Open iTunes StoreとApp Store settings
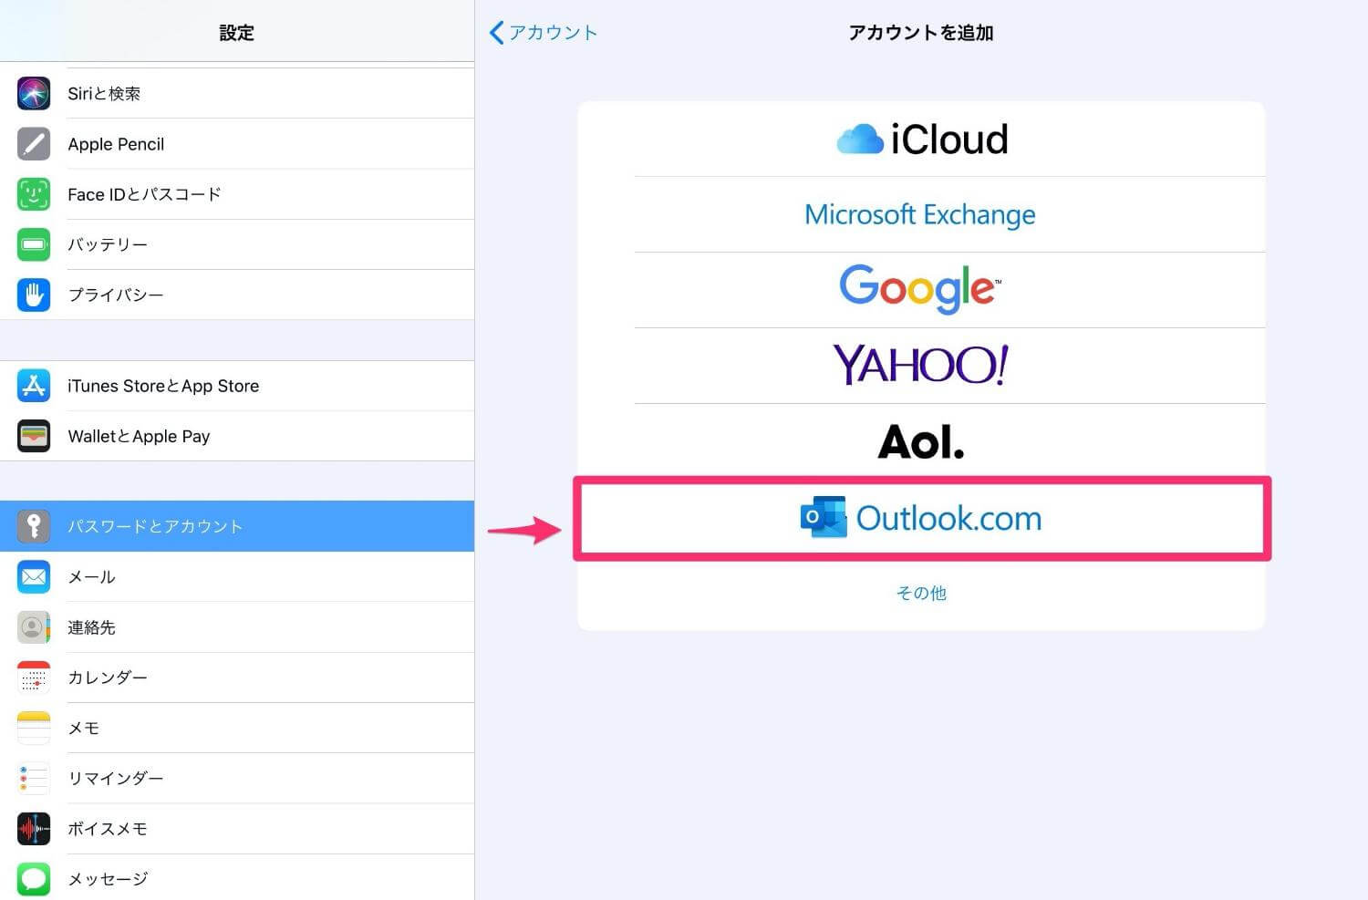Viewport: 1368px width, 900px height. click(237, 386)
